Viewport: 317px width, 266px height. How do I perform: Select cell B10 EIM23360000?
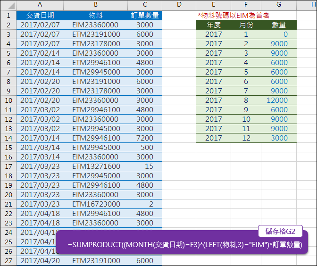(x=96, y=100)
